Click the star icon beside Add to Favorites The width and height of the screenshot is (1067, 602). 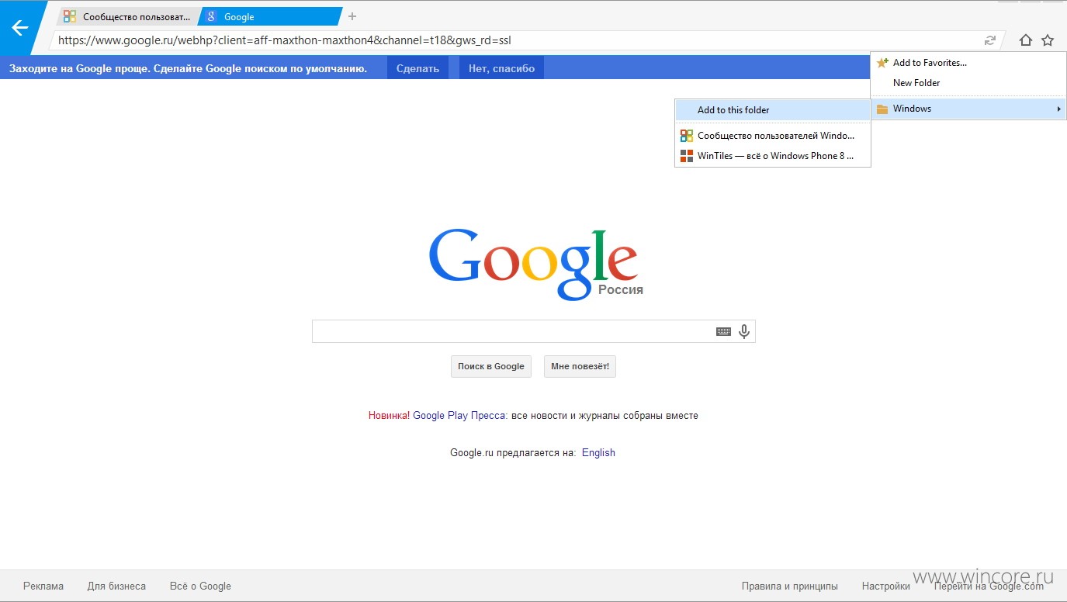(882, 63)
